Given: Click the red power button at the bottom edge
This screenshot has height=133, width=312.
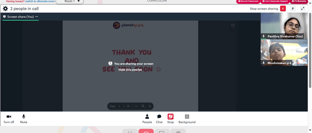Looking at the screenshot, I should [x=146, y=131].
